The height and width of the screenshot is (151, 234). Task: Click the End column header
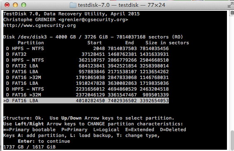129,43
